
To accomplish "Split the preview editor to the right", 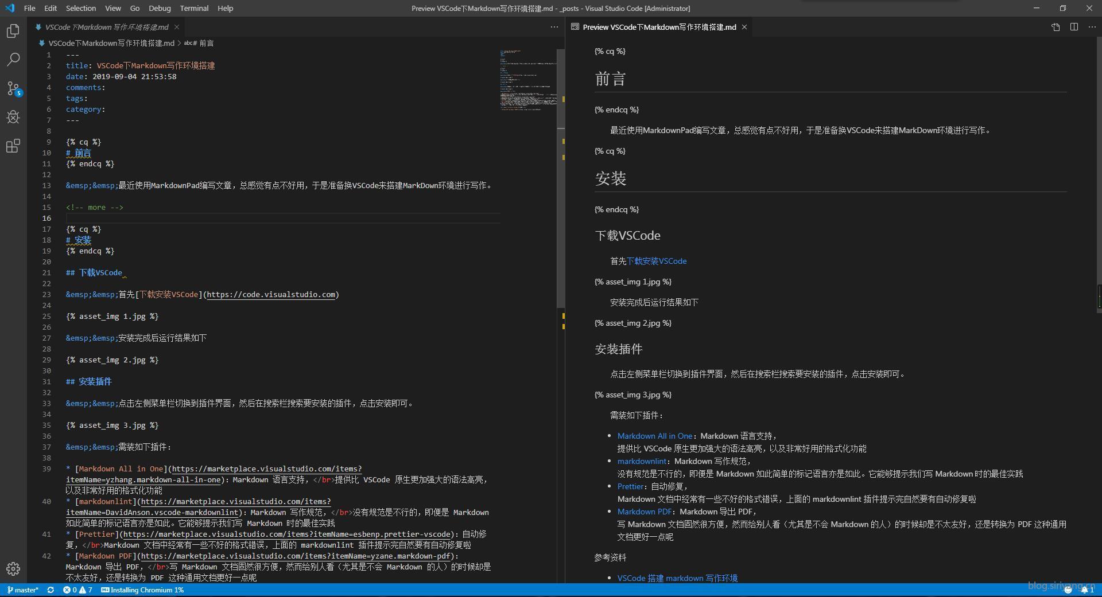I will pyautogui.click(x=1074, y=27).
